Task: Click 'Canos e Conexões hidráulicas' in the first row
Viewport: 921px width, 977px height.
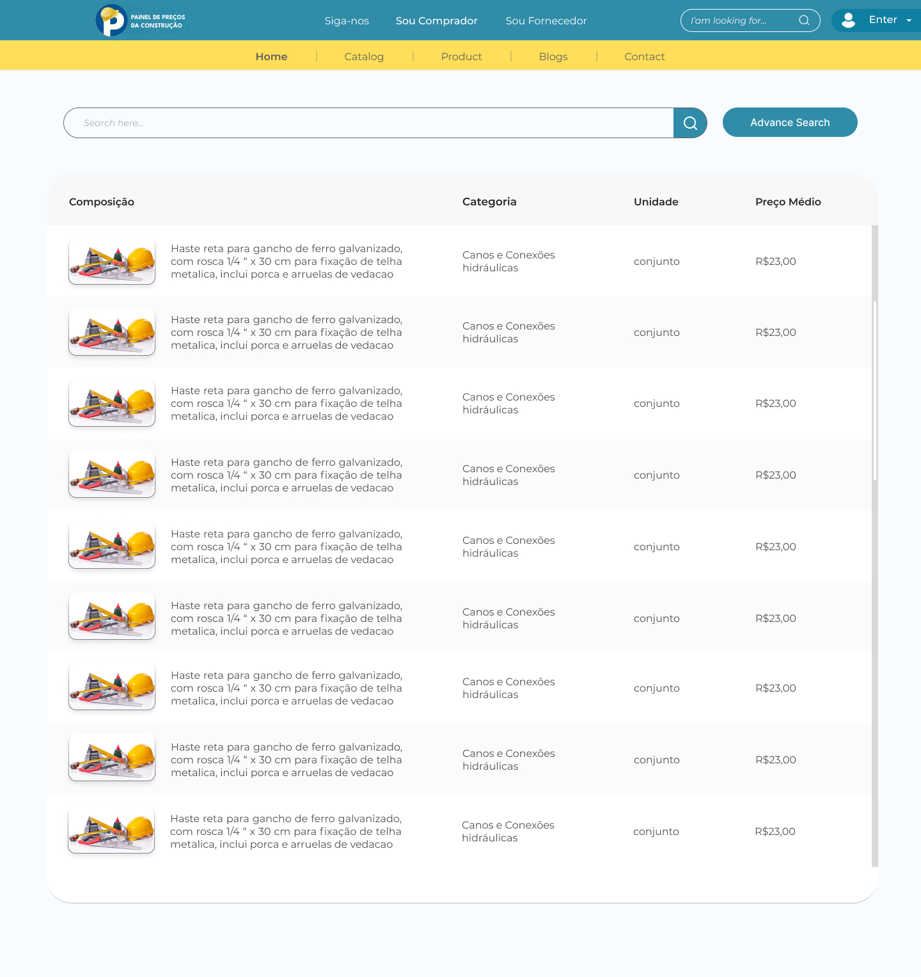Action: (508, 261)
